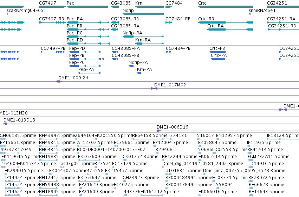Select transcript CG43085-RB
The image size is (299, 197).
point(115,22)
